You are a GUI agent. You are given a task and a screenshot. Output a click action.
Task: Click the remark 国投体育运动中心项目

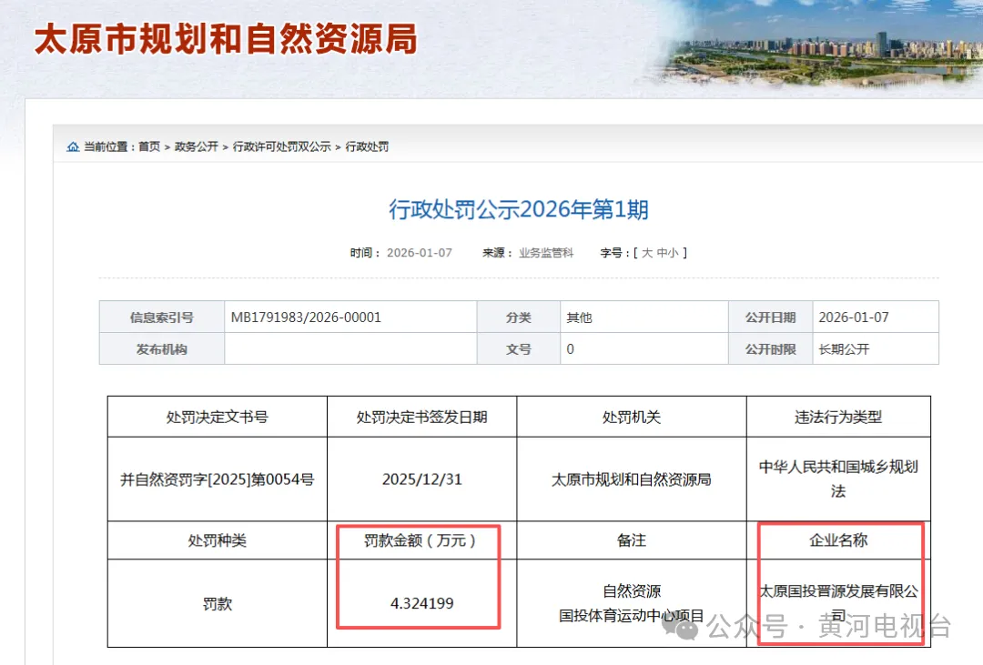click(x=632, y=616)
